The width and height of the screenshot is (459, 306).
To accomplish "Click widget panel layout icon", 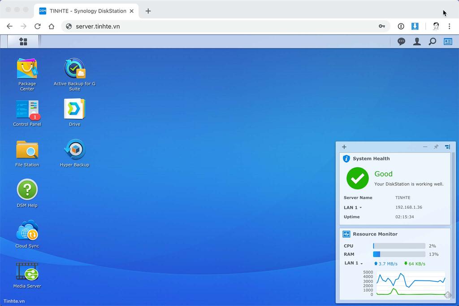I will [x=448, y=147].
